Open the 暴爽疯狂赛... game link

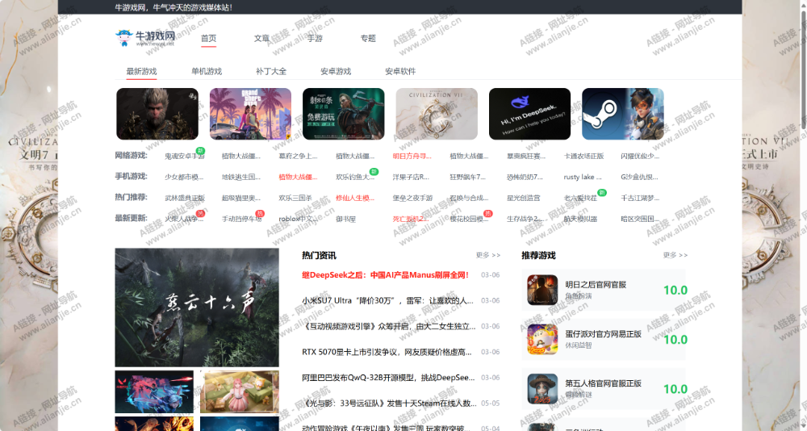(526, 156)
